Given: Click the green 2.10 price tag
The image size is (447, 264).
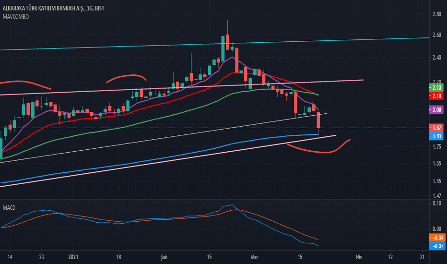Looking at the screenshot, I should (x=436, y=88).
